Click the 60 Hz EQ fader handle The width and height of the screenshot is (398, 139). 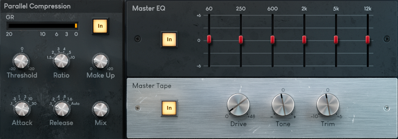click(209, 39)
